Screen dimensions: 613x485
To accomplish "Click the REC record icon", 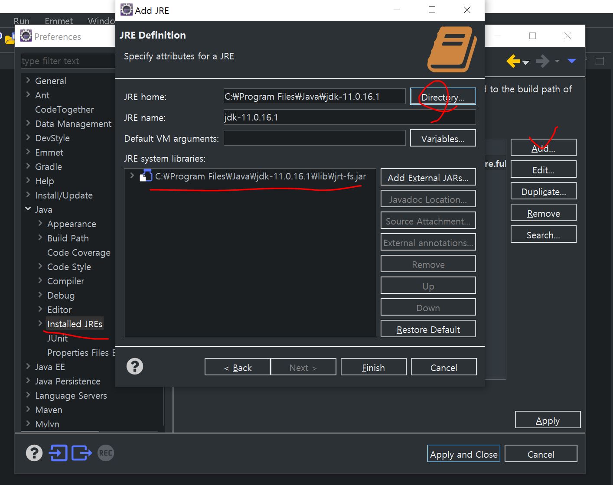I will click(106, 453).
